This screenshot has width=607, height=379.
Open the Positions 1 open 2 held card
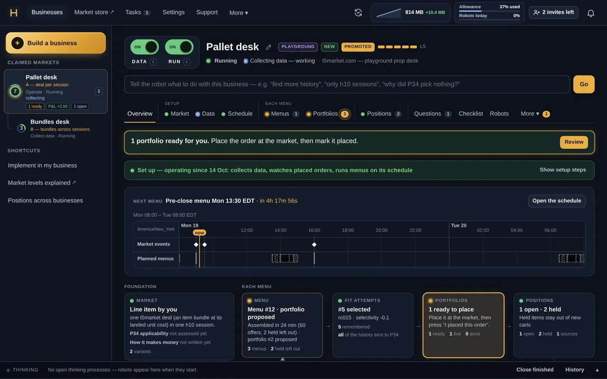[554, 325]
